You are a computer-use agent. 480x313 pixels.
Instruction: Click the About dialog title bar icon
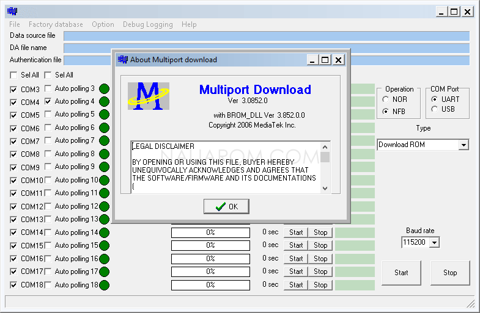coord(123,60)
